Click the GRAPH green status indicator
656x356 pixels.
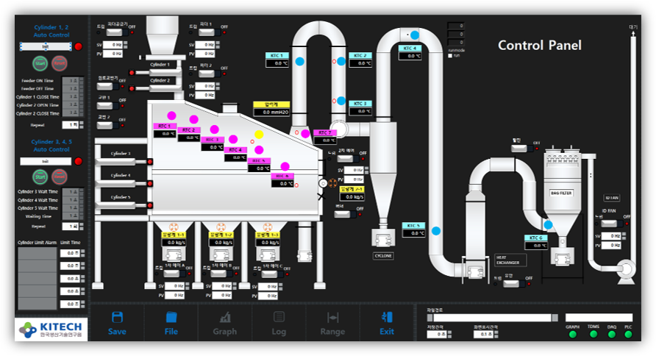tap(573, 334)
